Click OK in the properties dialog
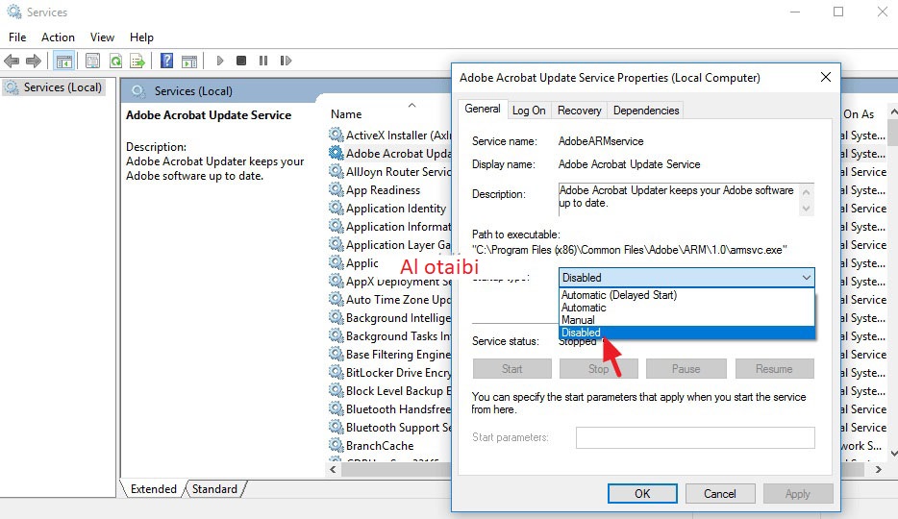 click(x=642, y=494)
